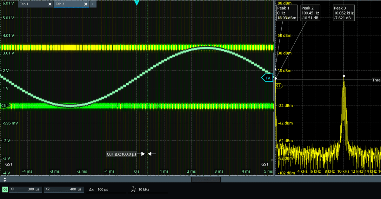Click the 98 dBm spectrum scale label
Viewport: 381px width, 199px height.
pos(284,3)
